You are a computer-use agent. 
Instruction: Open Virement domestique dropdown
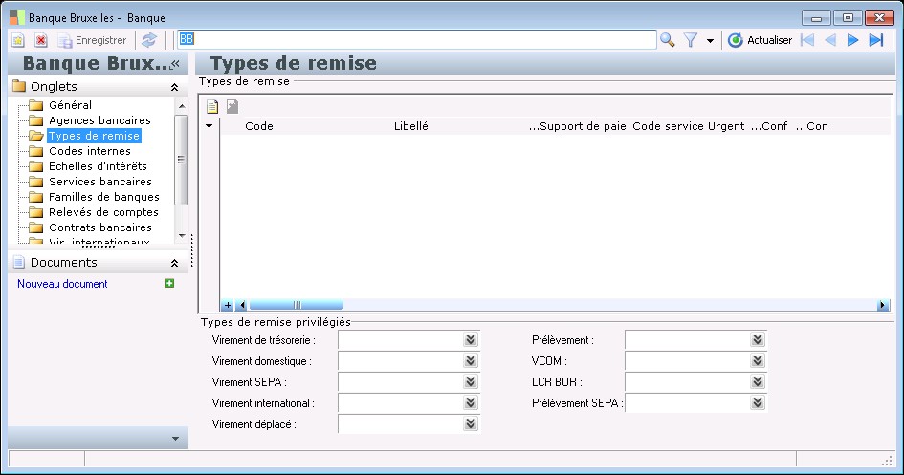(x=471, y=360)
